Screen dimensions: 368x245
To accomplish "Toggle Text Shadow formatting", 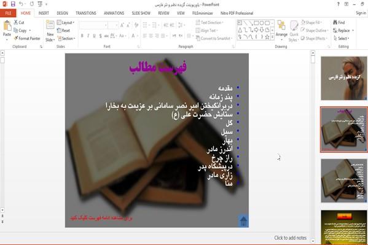I will (x=100, y=36).
